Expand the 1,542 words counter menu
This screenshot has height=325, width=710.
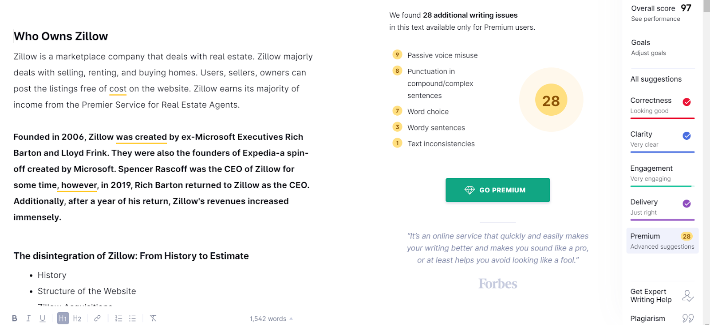[x=271, y=319]
